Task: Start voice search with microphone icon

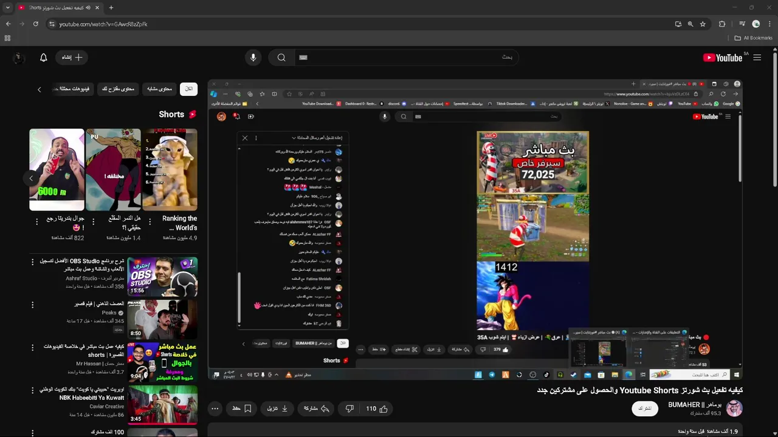Action: (x=253, y=58)
